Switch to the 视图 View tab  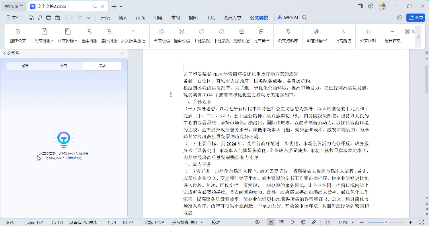[x=193, y=18]
